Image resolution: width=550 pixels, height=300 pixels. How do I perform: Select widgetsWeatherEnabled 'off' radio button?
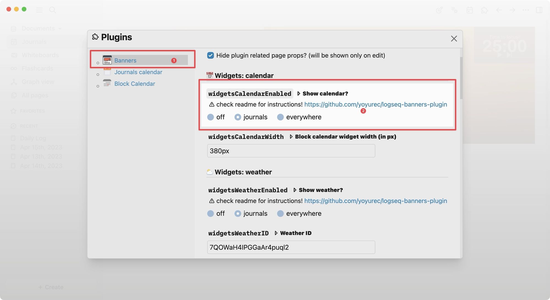(x=210, y=213)
